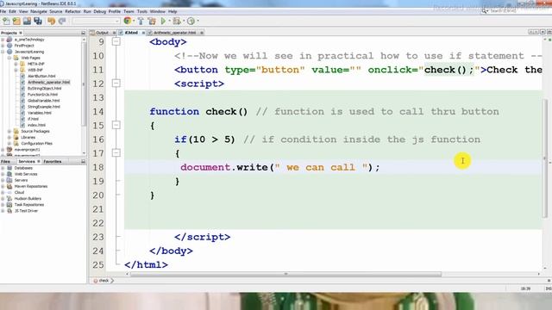This screenshot has width=552, height=310.
Task: Click the Build Project hammer icon
Action: coord(141,21)
